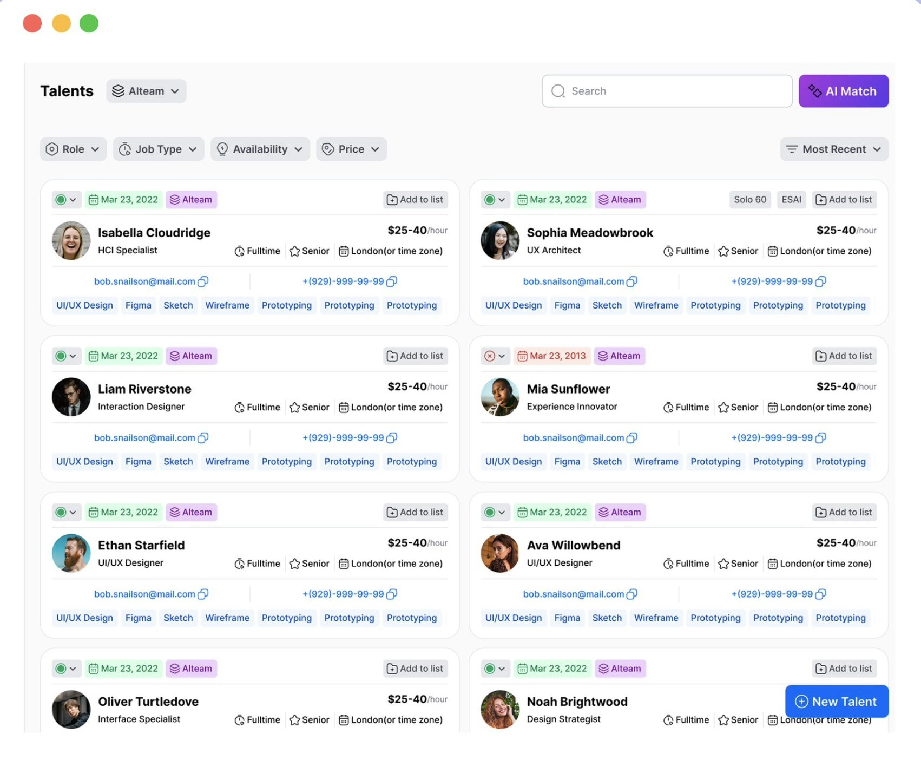Viewport: 921px width, 773px height.
Task: Click the magnifier icon in the search bar
Action: click(557, 91)
